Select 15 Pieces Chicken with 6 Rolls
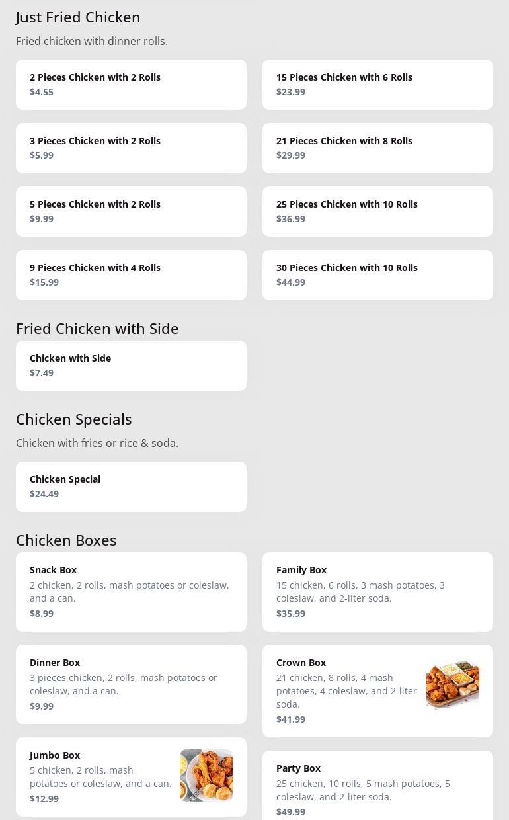The image size is (509, 820). pos(377,85)
